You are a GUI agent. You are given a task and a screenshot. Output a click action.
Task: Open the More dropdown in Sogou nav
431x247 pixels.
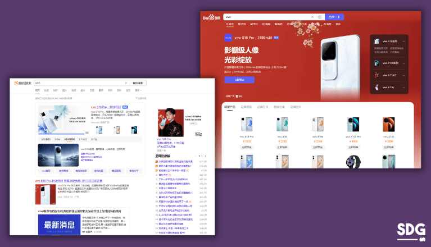pyautogui.click(x=138, y=90)
